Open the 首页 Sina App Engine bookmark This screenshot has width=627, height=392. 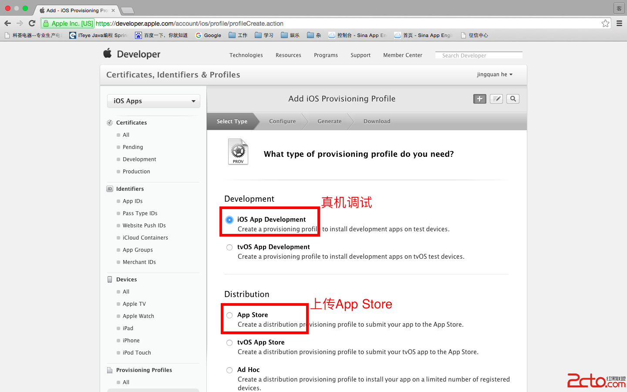423,35
